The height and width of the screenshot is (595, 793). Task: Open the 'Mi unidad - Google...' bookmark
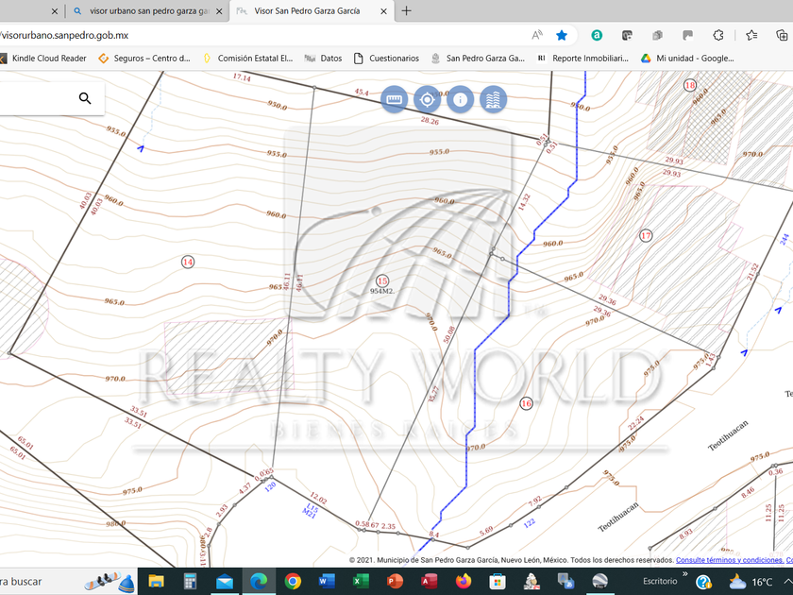coord(687,59)
